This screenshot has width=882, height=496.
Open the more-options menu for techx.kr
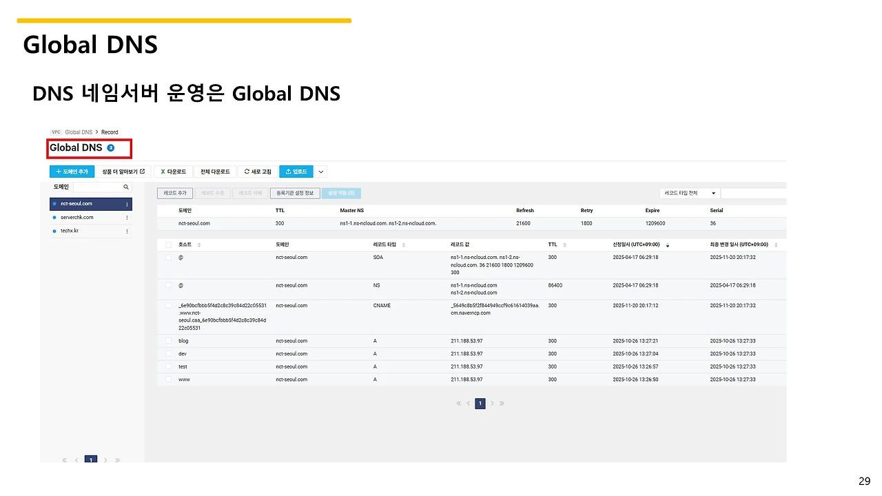coord(127,231)
